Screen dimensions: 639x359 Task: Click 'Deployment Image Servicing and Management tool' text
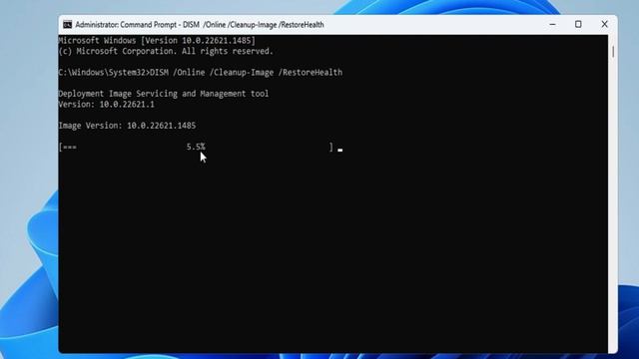164,94
